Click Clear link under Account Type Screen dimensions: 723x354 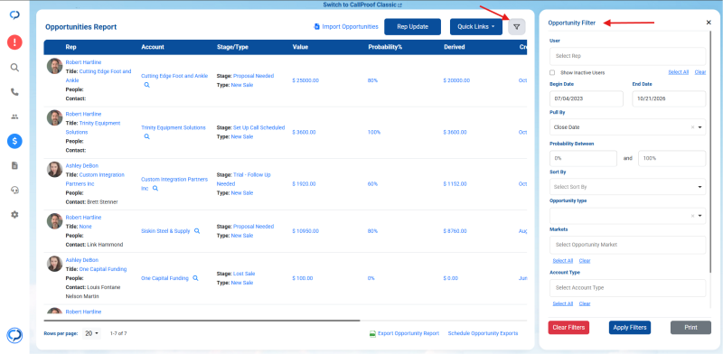click(585, 303)
